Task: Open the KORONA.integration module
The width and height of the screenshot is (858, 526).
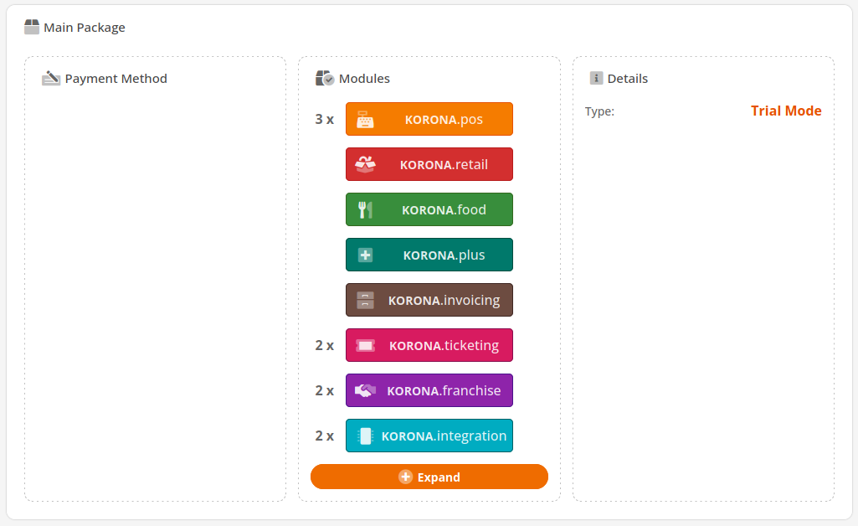Action: coord(429,436)
